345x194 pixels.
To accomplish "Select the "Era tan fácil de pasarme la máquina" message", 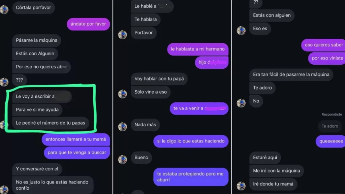I will (x=291, y=74).
